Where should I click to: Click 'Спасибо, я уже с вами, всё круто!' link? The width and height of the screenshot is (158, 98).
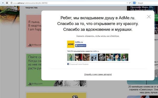98,74
